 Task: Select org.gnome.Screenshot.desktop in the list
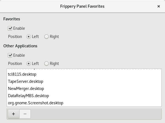pos(36,103)
